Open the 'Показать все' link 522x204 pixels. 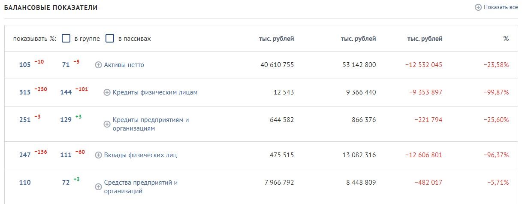coord(501,7)
